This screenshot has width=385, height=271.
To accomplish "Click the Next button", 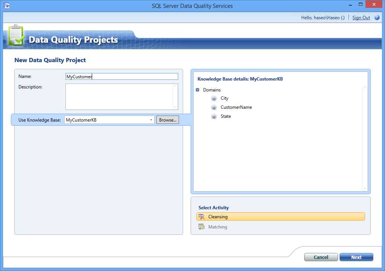I will point(356,257).
